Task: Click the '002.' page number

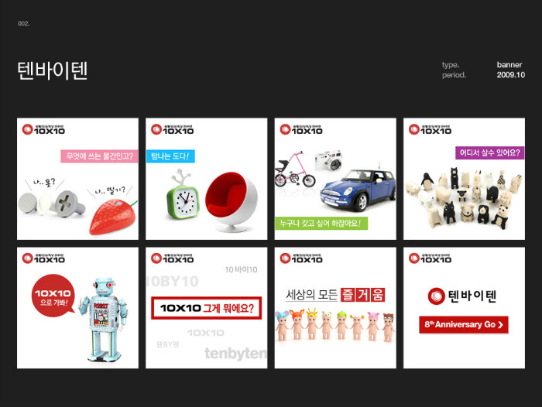Action: (24, 23)
